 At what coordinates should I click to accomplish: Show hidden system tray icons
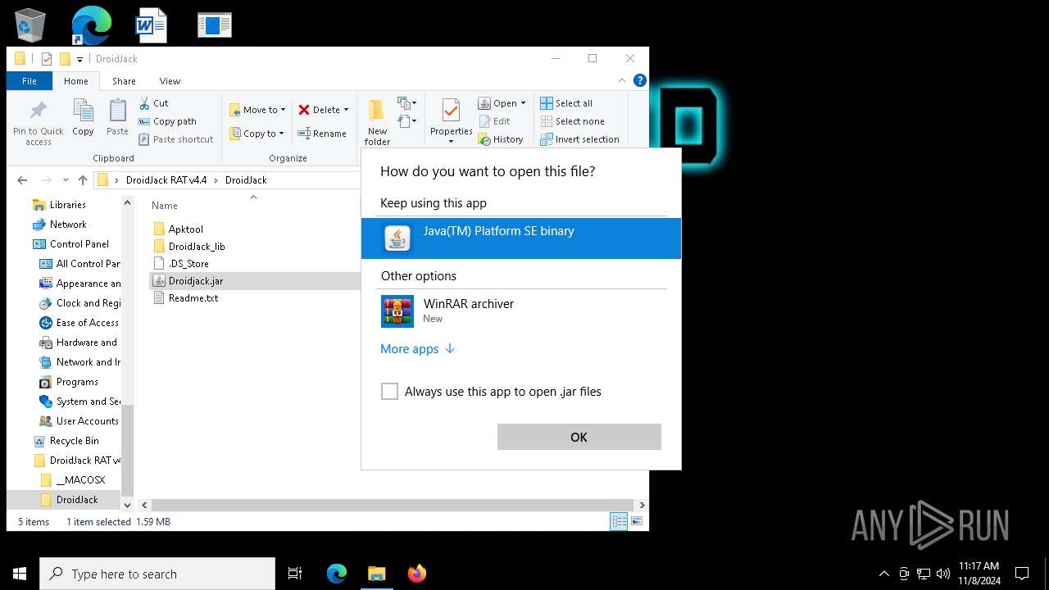[883, 574]
